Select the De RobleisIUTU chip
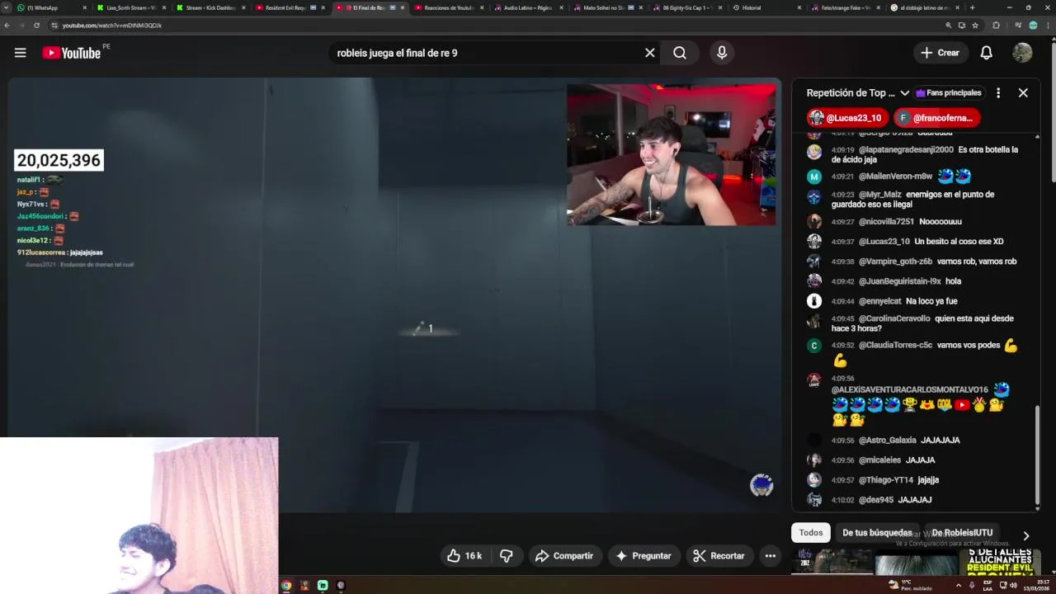 962,533
